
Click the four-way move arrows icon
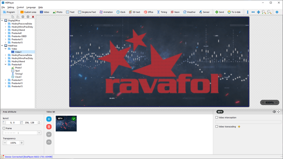click(258, 12)
